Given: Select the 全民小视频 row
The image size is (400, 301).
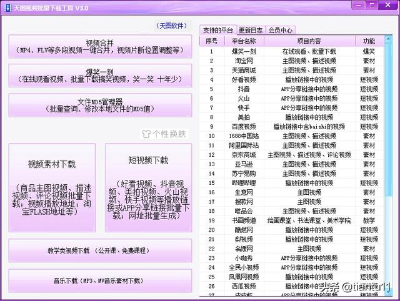Looking at the screenshot, I should click(292, 267).
